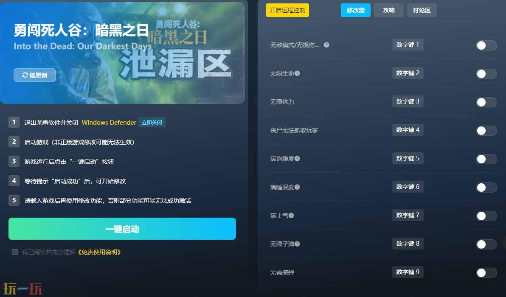
Task: Check the 我已阅读并充分理解 checkbox
Action: (15, 252)
